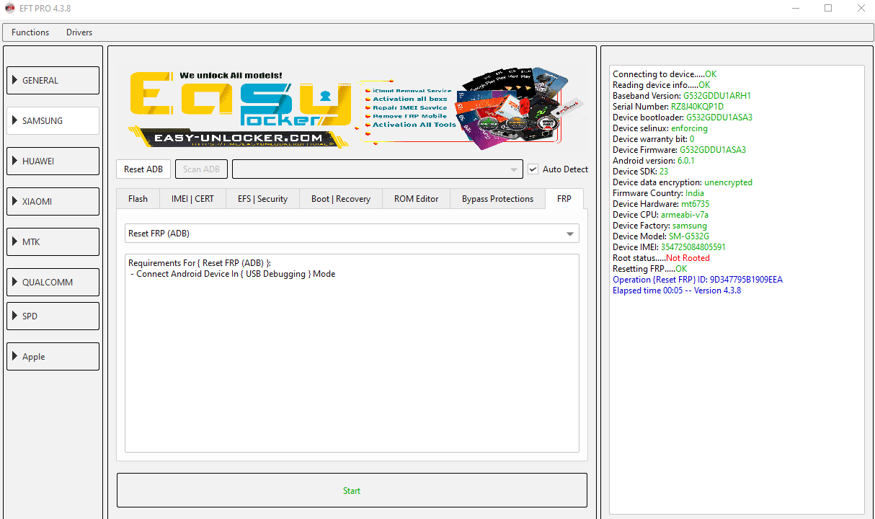
Task: Switch to the Boot | Recovery tab
Action: (x=341, y=199)
